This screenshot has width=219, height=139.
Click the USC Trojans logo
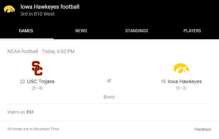tap(37, 68)
